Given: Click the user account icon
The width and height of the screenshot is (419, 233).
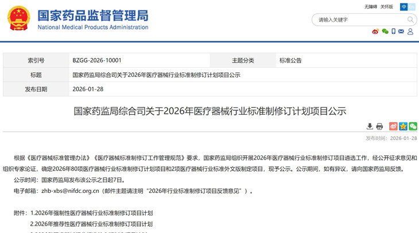Looking at the screenshot, I should click(x=410, y=32).
